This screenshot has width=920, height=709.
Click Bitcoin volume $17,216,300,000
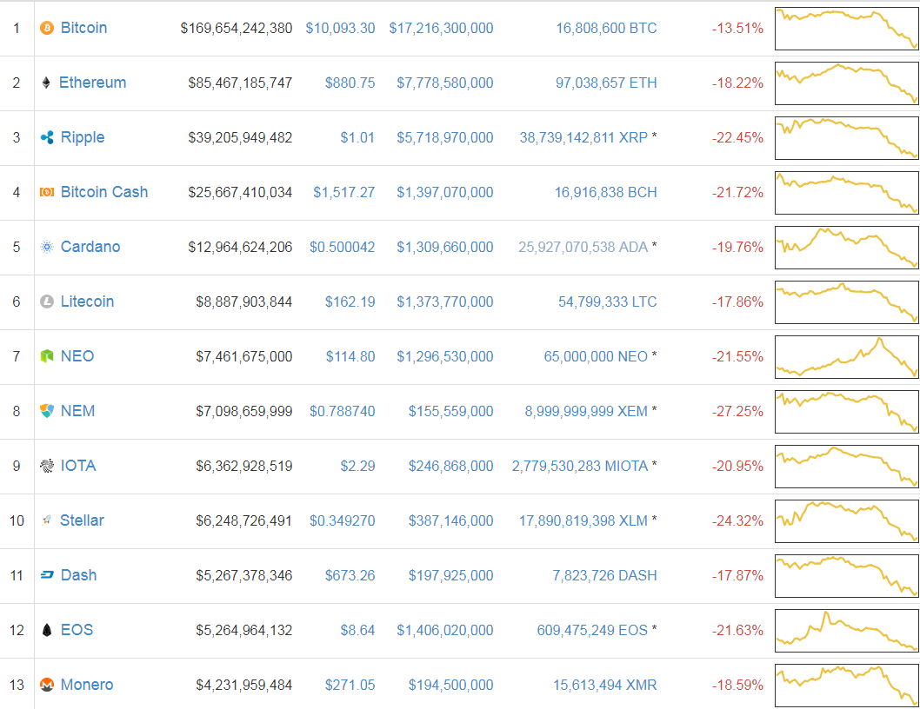point(441,28)
